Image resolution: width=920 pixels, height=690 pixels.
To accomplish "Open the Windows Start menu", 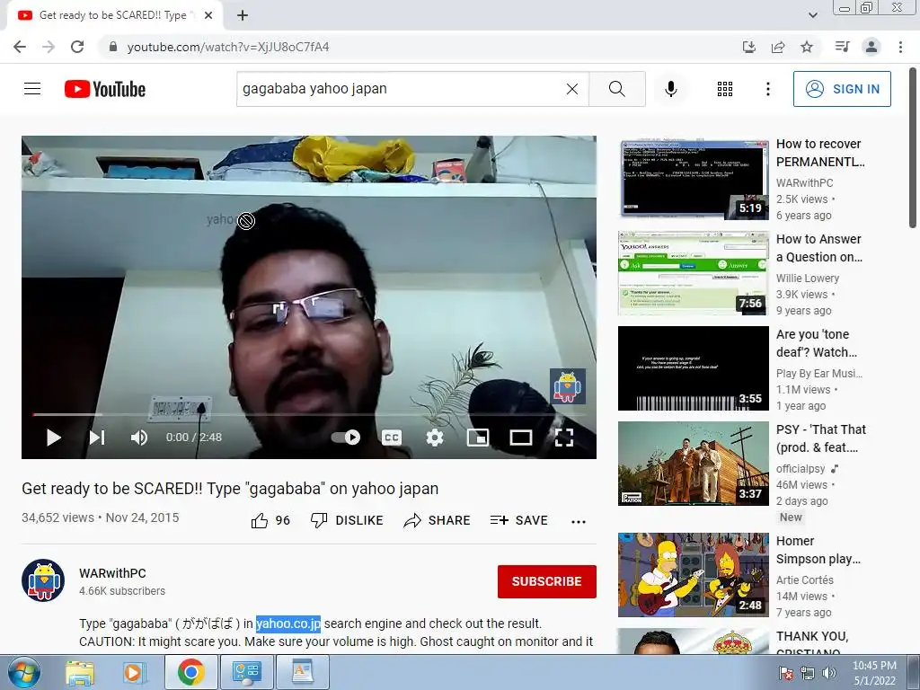I will (x=24, y=672).
